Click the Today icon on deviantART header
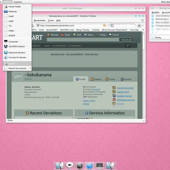Image resolution: width=170 pixels, height=170 pixels. (x=97, y=35)
